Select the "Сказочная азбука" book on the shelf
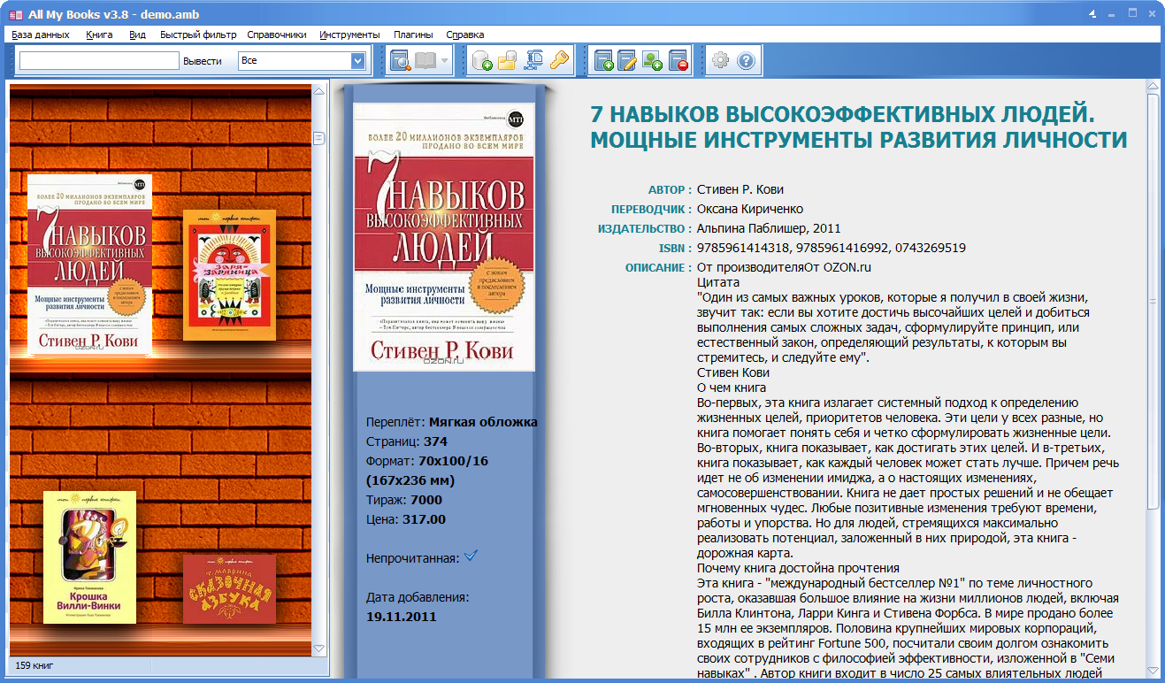Viewport: 1165px width, 683px height. [229, 588]
